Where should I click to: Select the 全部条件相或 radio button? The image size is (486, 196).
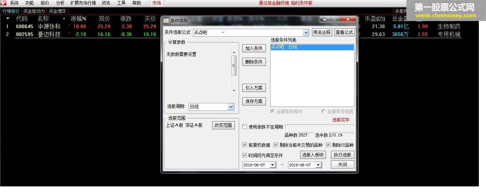pyautogui.click(x=324, y=112)
